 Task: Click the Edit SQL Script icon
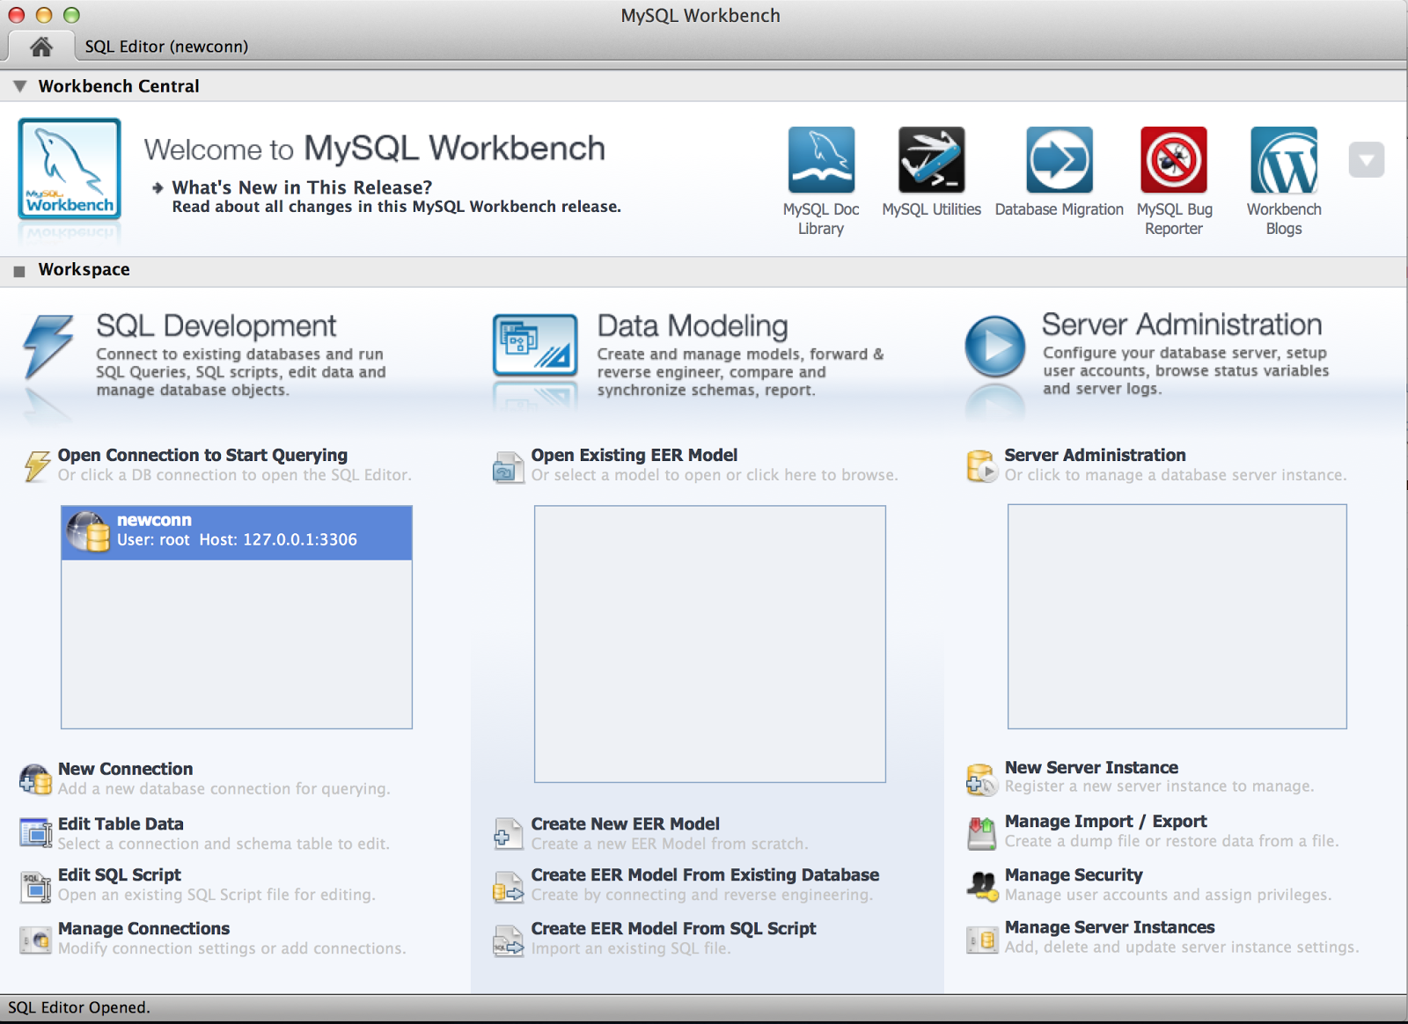36,887
